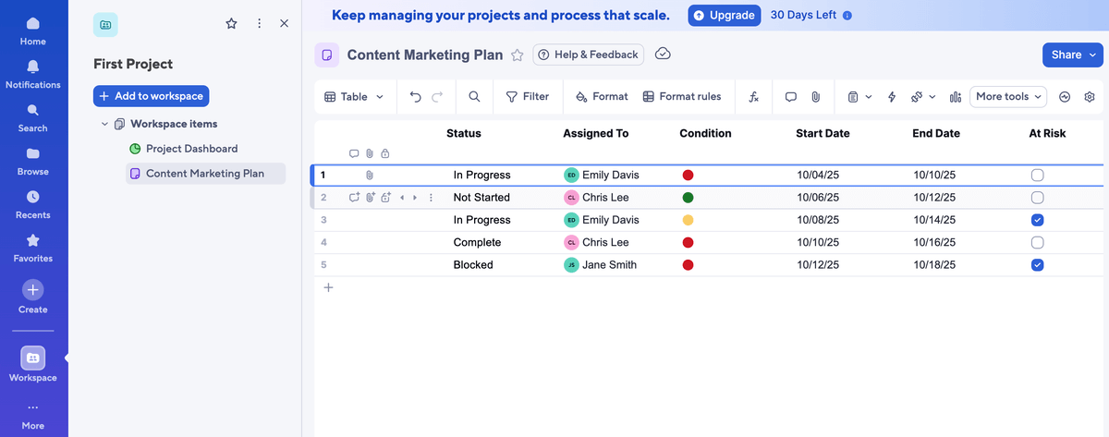The width and height of the screenshot is (1109, 437).
Task: Click Add to workspace button
Action: tap(151, 96)
